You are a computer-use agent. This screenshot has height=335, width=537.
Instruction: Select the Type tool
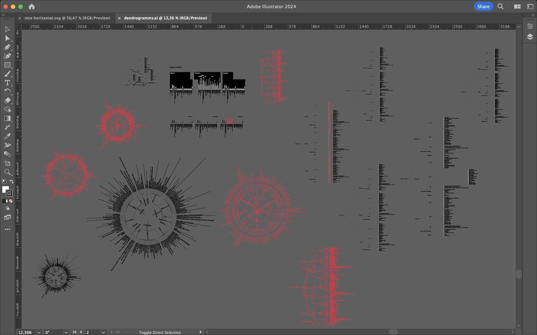click(x=7, y=83)
